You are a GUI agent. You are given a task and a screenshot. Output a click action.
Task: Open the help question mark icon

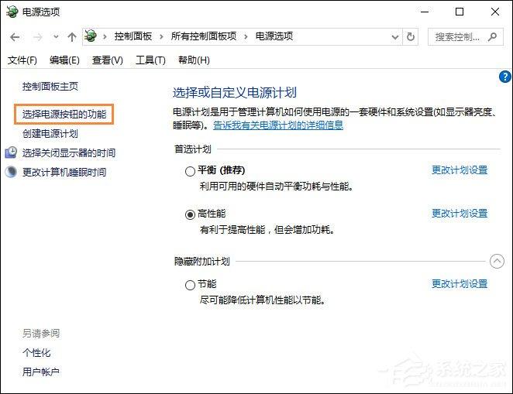[x=504, y=77]
